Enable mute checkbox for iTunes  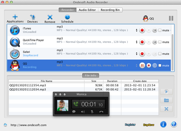coord(160,30)
